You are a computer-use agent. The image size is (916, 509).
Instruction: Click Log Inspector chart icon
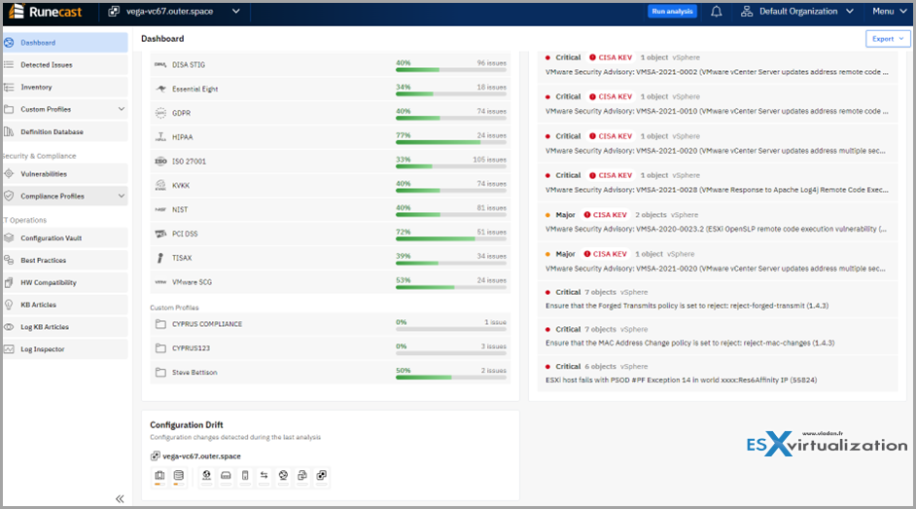[9, 348]
